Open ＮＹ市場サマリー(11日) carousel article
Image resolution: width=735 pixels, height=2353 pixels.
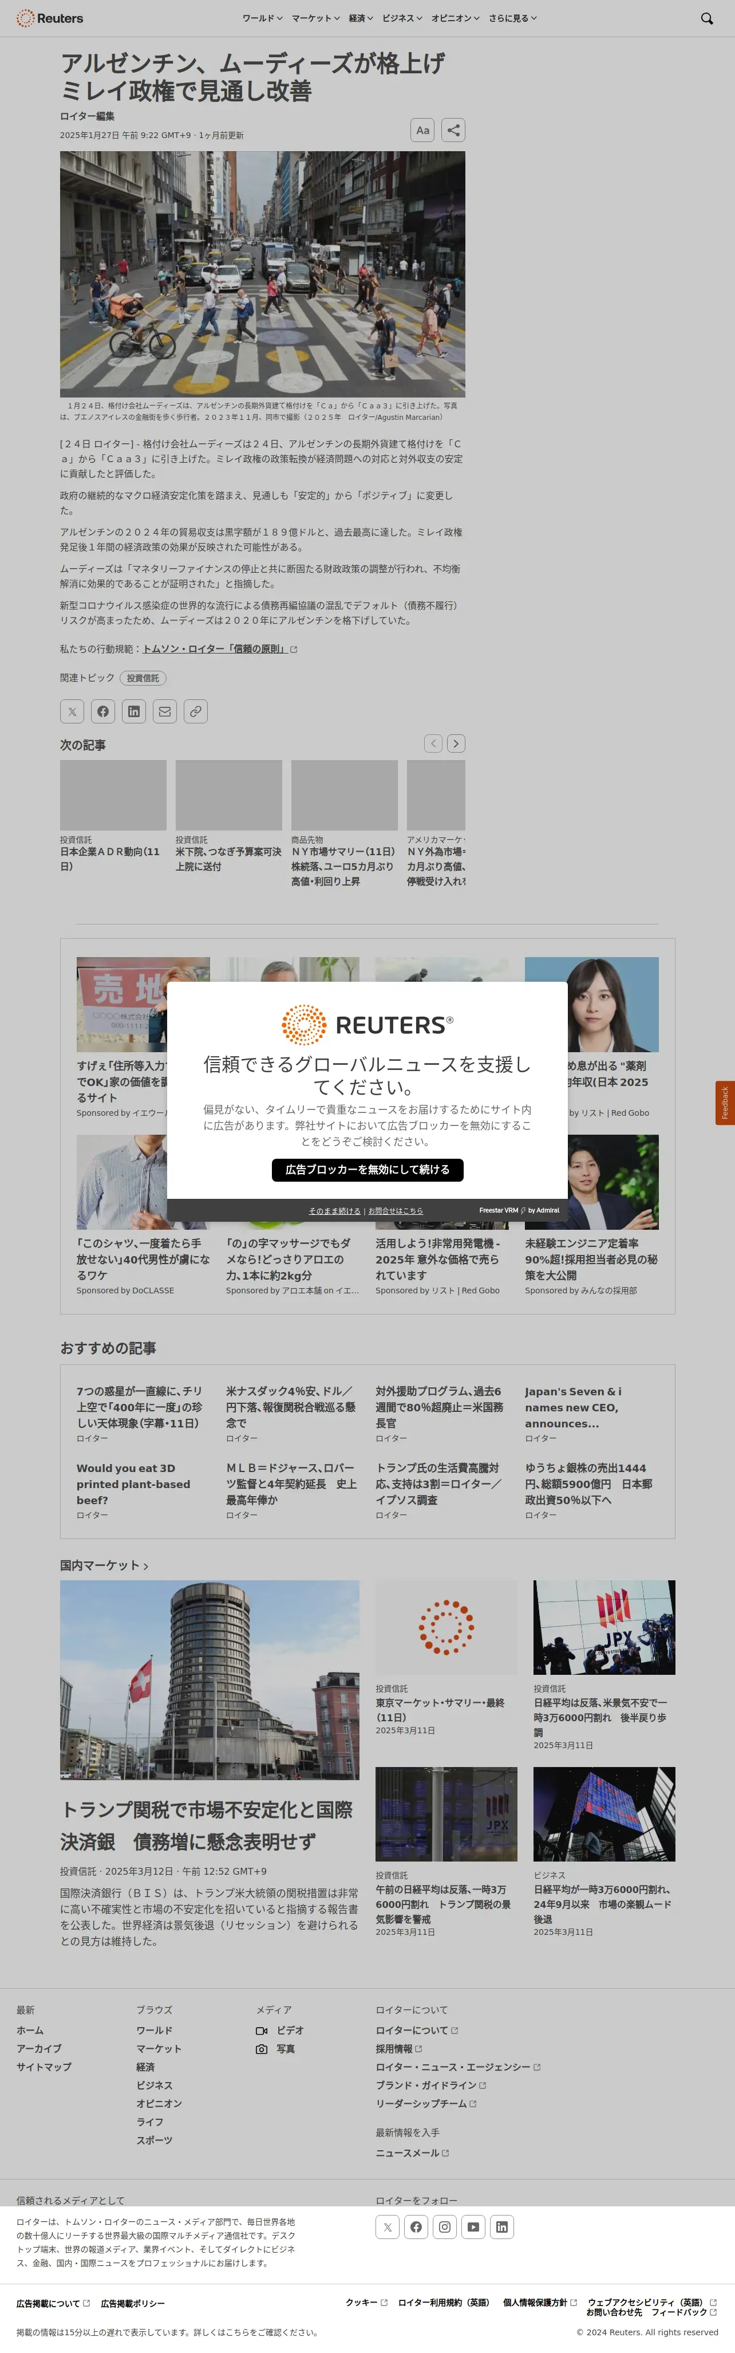[344, 867]
